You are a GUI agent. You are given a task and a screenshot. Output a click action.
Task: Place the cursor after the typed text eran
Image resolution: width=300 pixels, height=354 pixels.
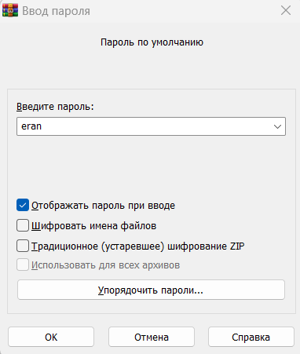click(42, 126)
